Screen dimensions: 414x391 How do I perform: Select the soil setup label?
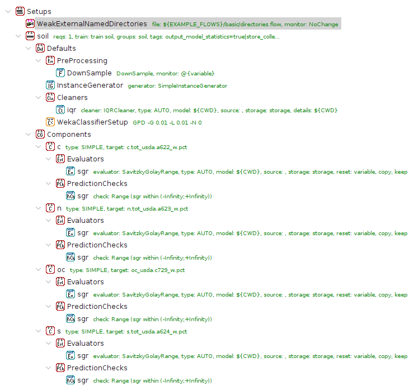(43, 36)
